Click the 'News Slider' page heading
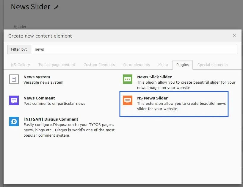Image resolution: width=243 pixels, height=187 pixels. pos(31,7)
